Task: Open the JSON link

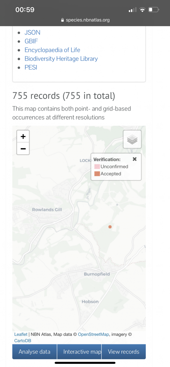Action: pos(32,33)
